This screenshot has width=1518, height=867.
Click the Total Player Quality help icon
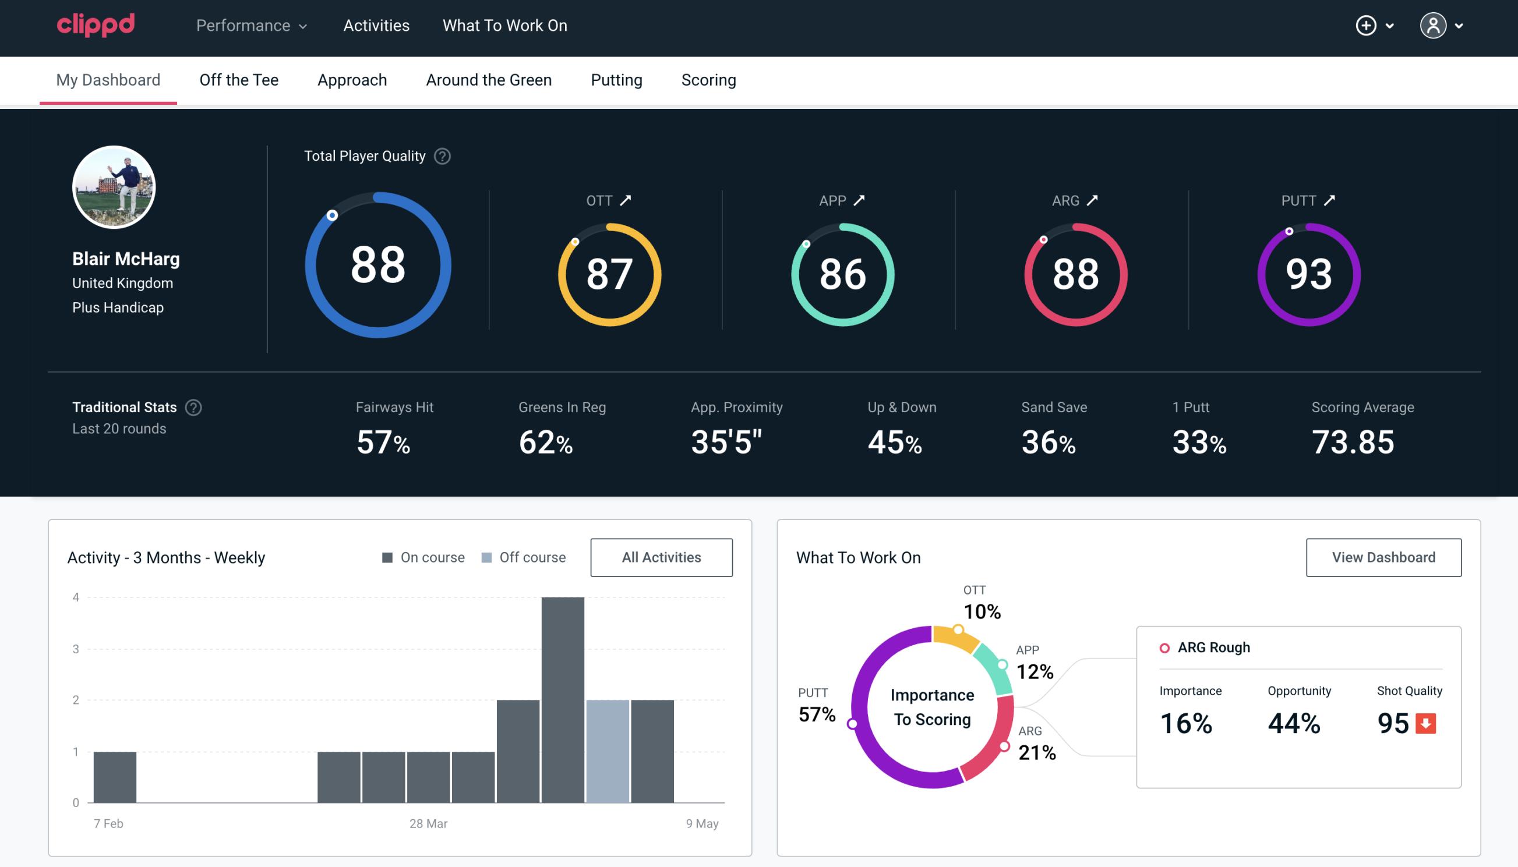[440, 155]
